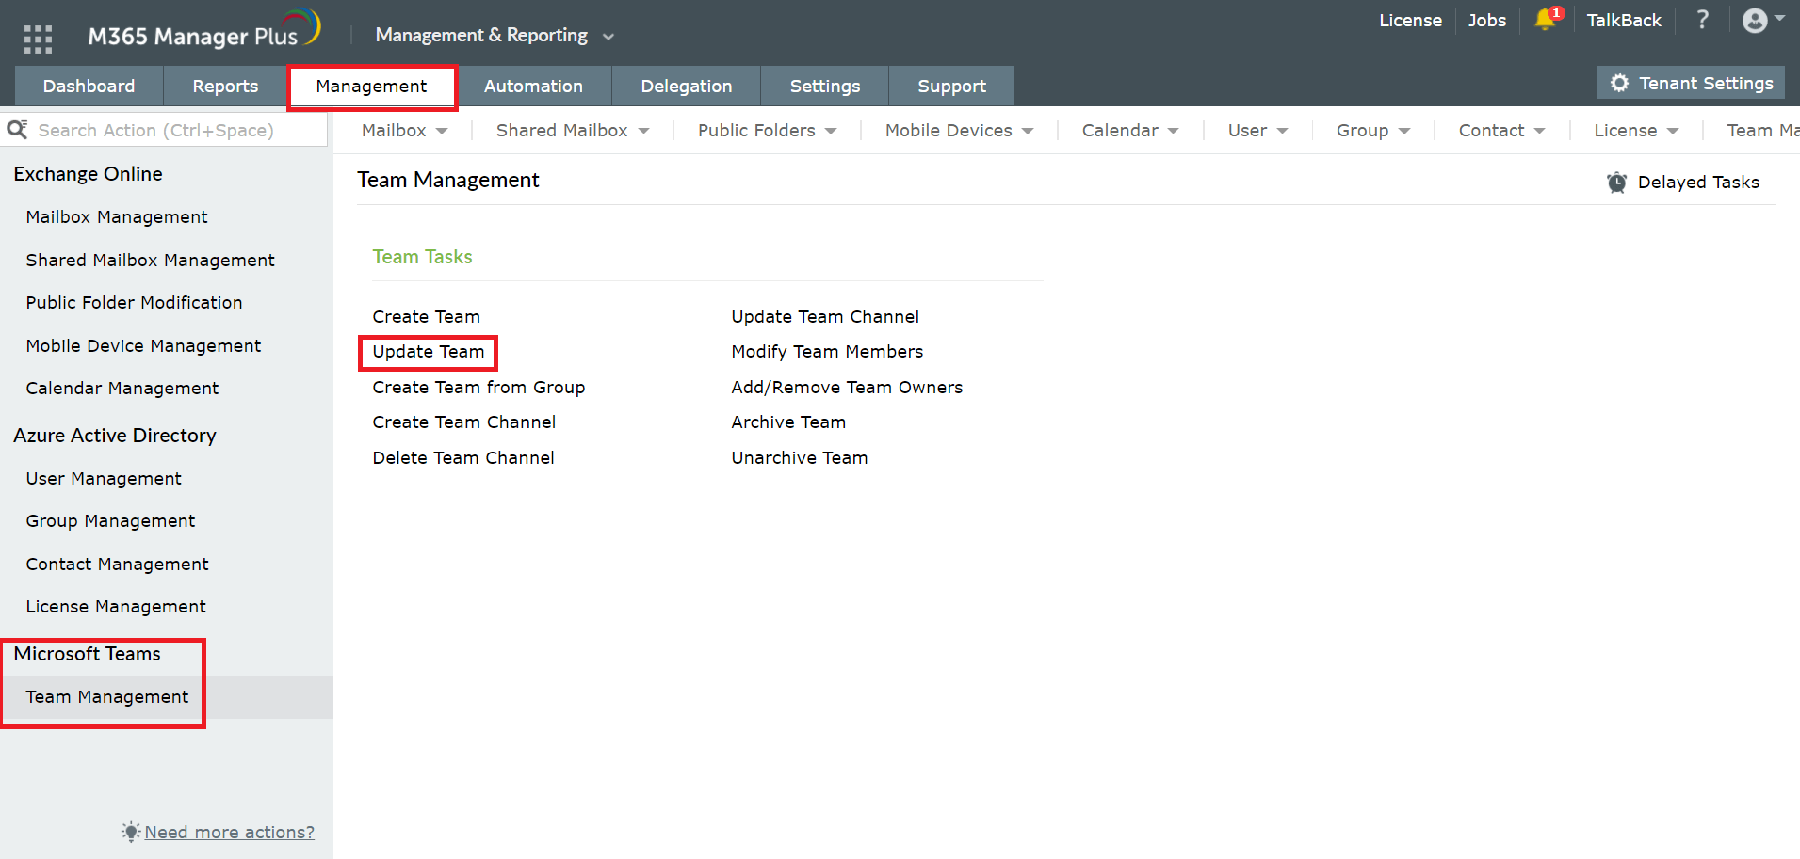This screenshot has height=859, width=1800.
Task: Switch to the Settings tab
Action: [x=824, y=86]
